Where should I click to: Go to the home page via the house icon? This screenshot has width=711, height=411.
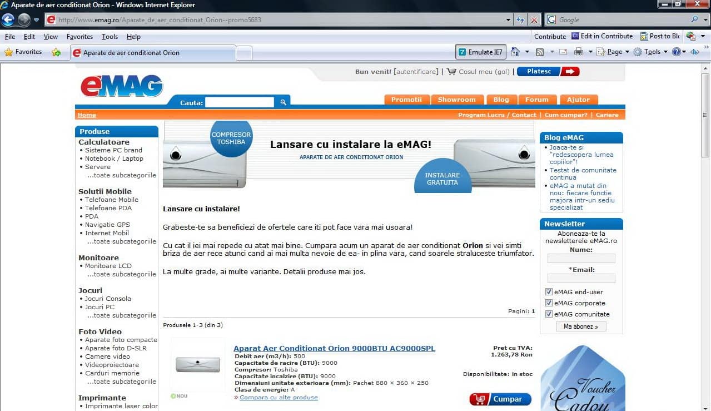515,52
